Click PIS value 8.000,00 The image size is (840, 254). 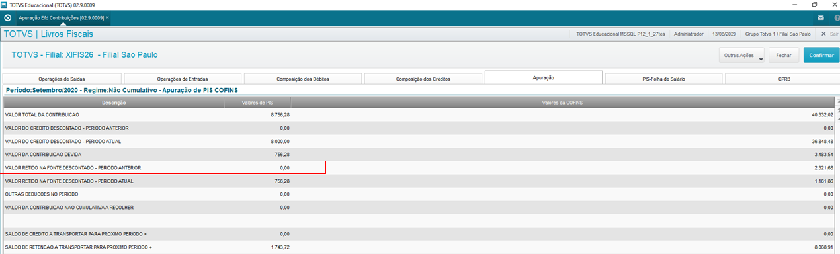point(280,142)
